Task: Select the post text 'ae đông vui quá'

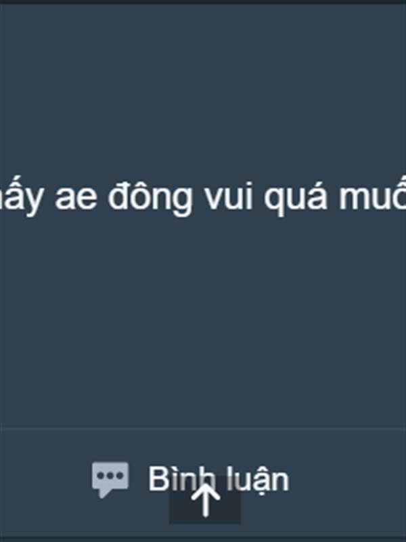Action: [191, 198]
